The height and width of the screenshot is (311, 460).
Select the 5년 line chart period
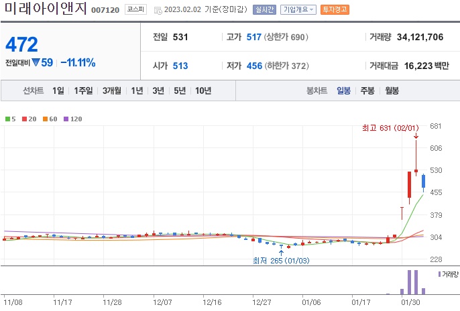tap(180, 90)
